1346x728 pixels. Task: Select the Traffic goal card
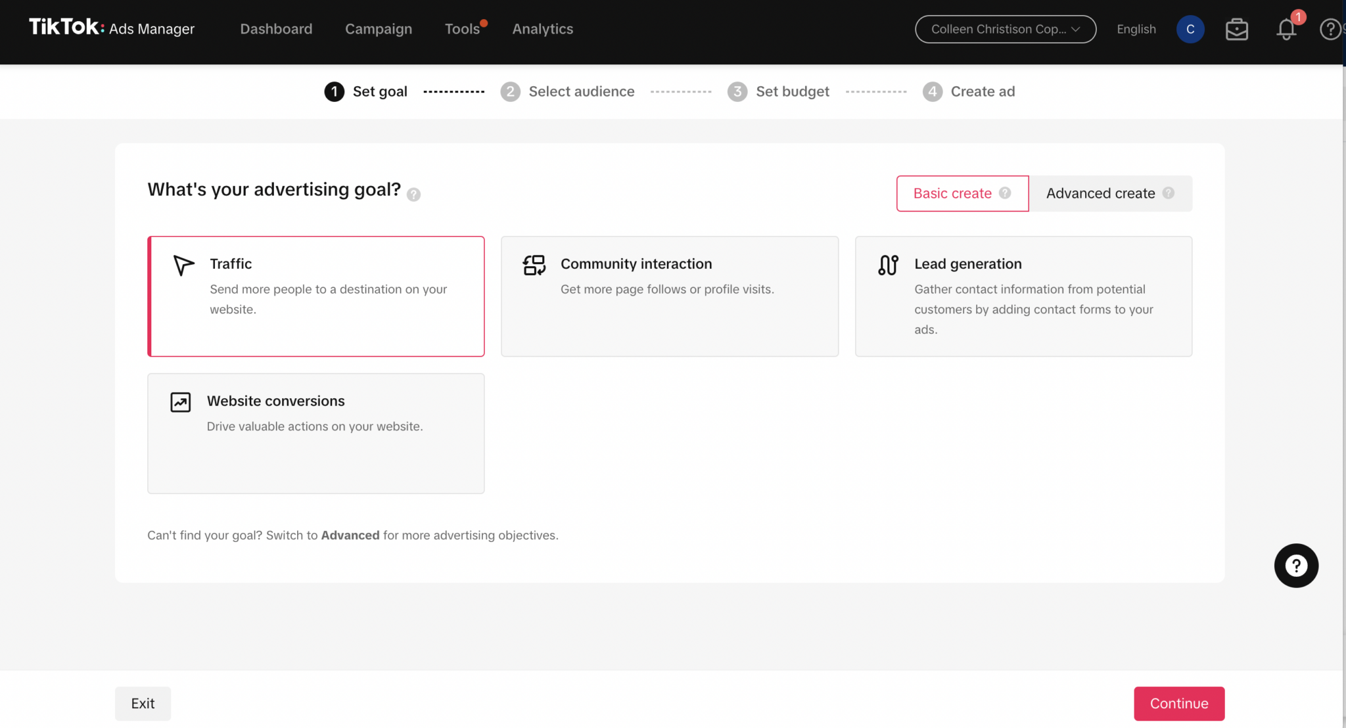click(316, 296)
